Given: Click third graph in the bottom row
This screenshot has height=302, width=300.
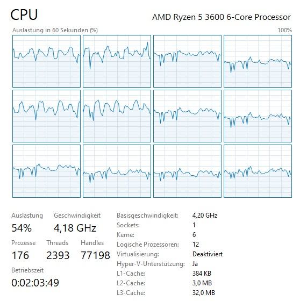Looking at the screenshot, I should pos(187,171).
